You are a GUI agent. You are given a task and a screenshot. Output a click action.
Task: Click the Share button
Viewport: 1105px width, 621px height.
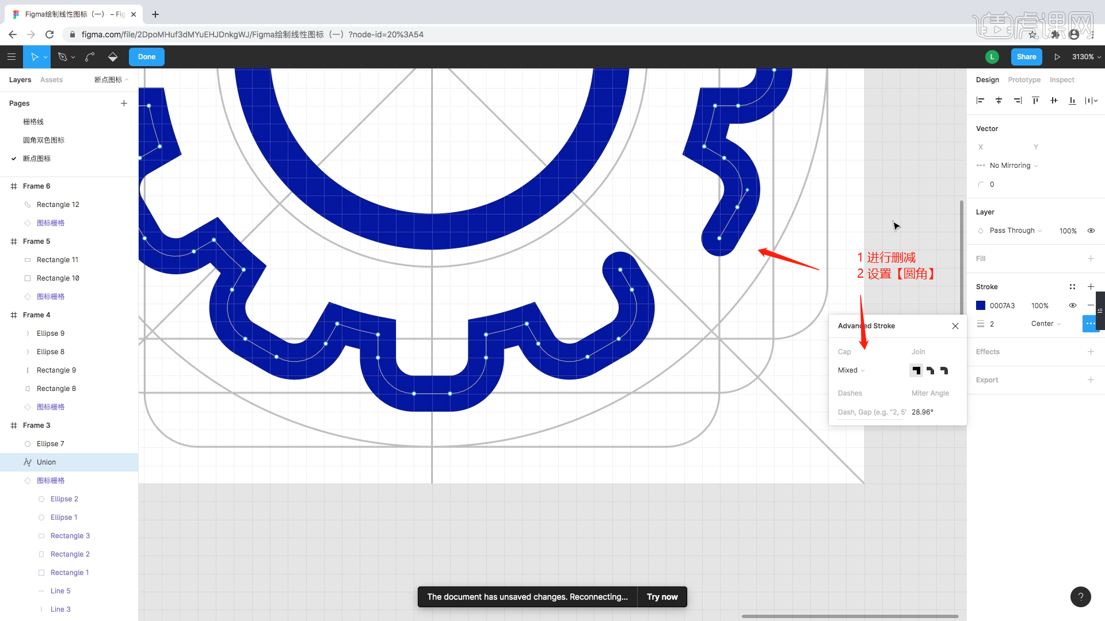point(1026,57)
